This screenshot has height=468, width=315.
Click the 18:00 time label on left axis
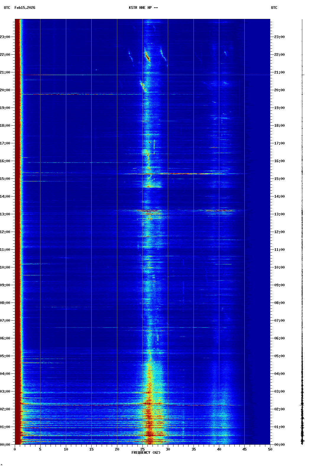point(5,126)
